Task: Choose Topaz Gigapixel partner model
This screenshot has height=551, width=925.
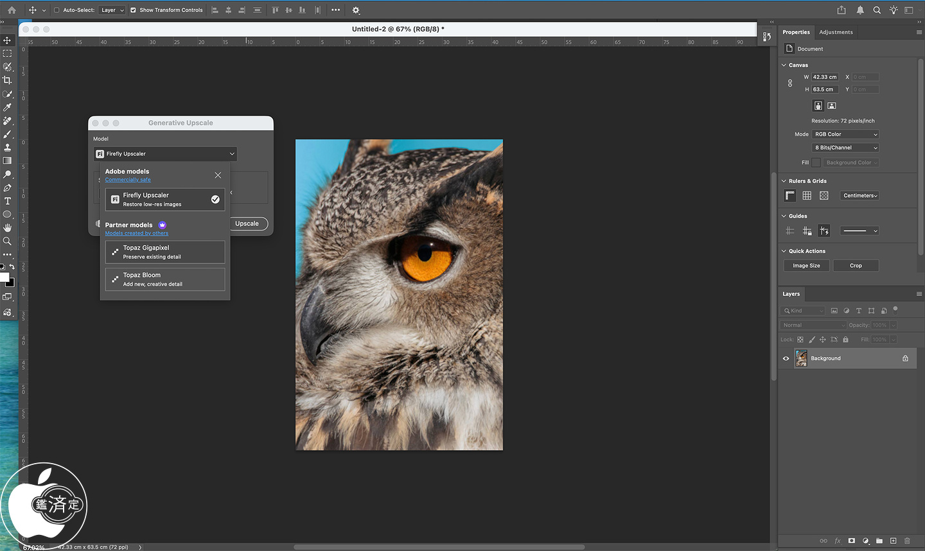Action: coord(165,252)
